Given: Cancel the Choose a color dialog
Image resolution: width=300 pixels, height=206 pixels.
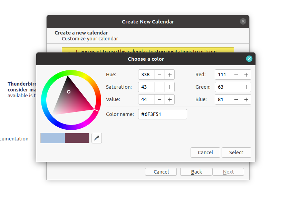Looking at the screenshot, I should point(205,153).
